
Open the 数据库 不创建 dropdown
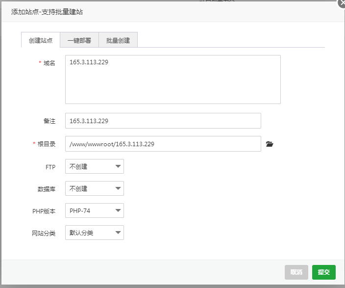click(x=95, y=188)
